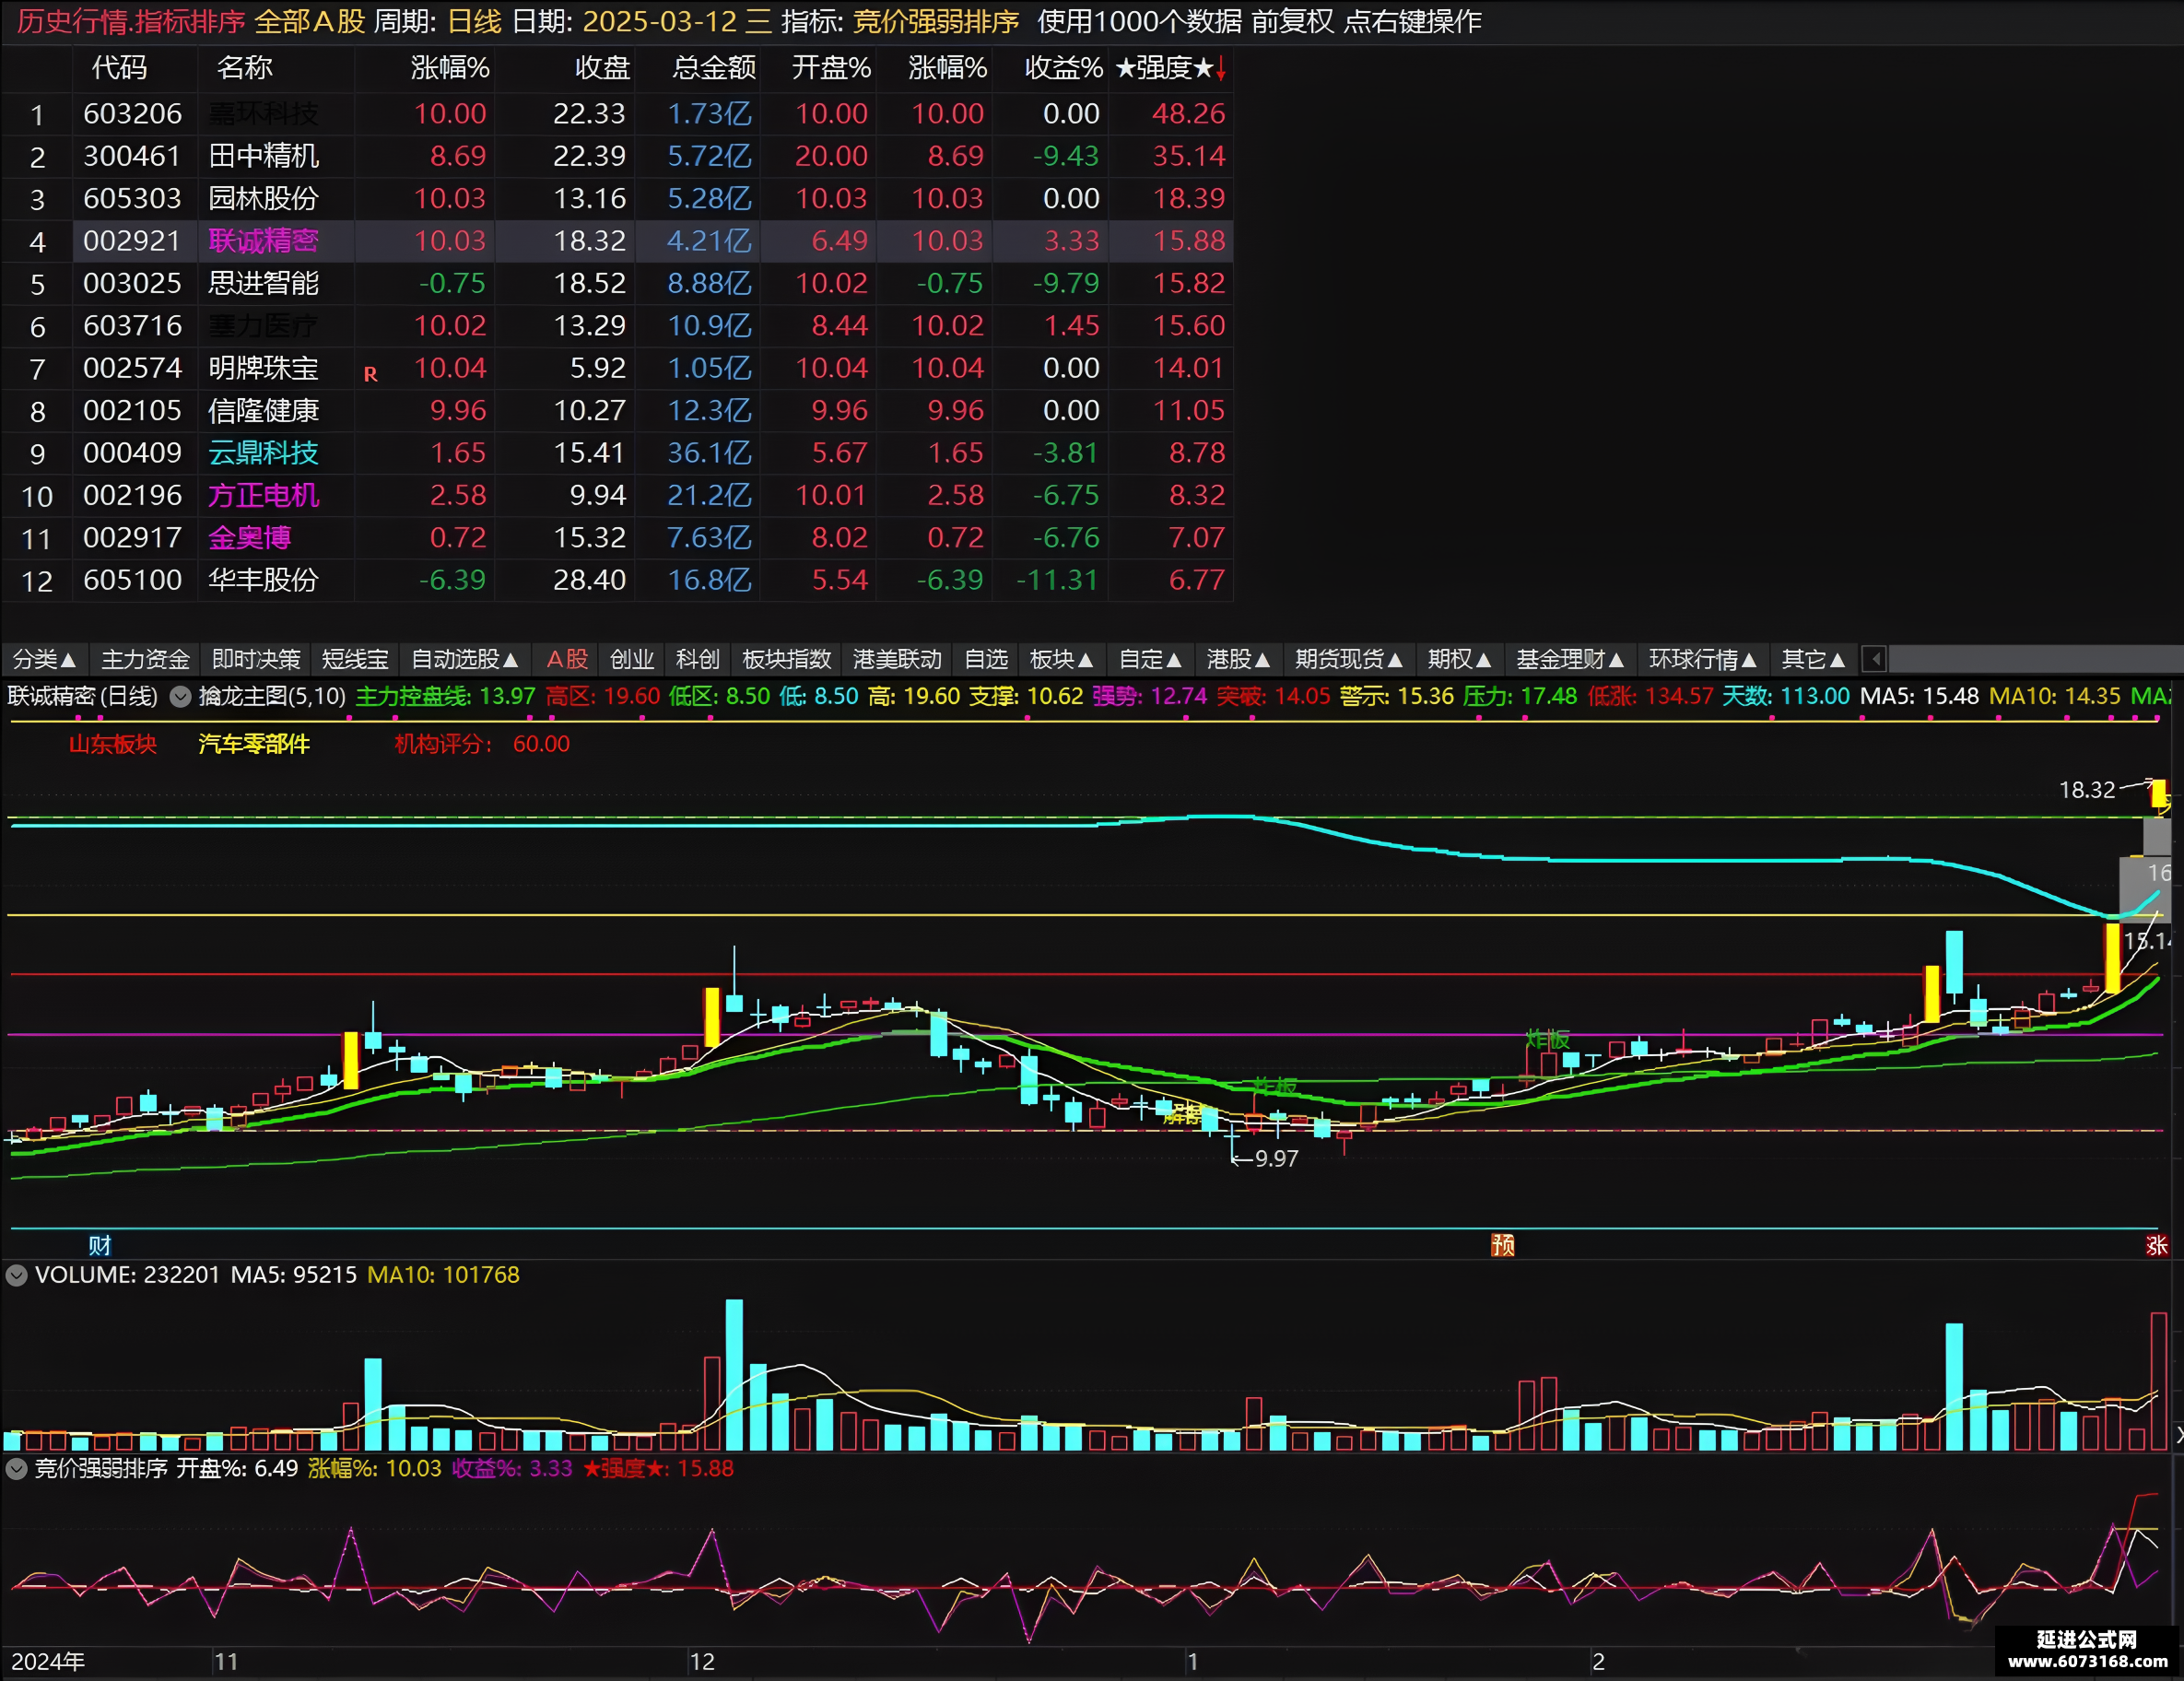This screenshot has width=2184, height=1681.
Task: Click the VOLUME panel round toggle icon
Action: click(17, 1275)
